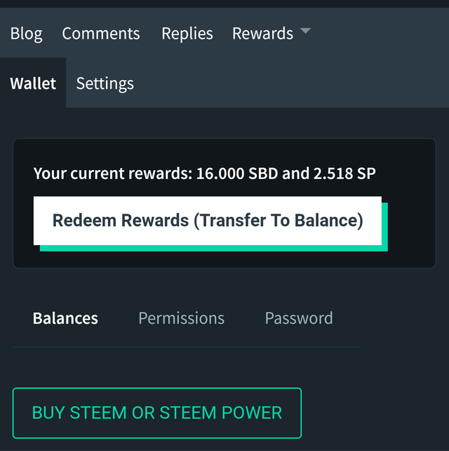Open the Blog tab
This screenshot has height=451, width=449.
(26, 34)
